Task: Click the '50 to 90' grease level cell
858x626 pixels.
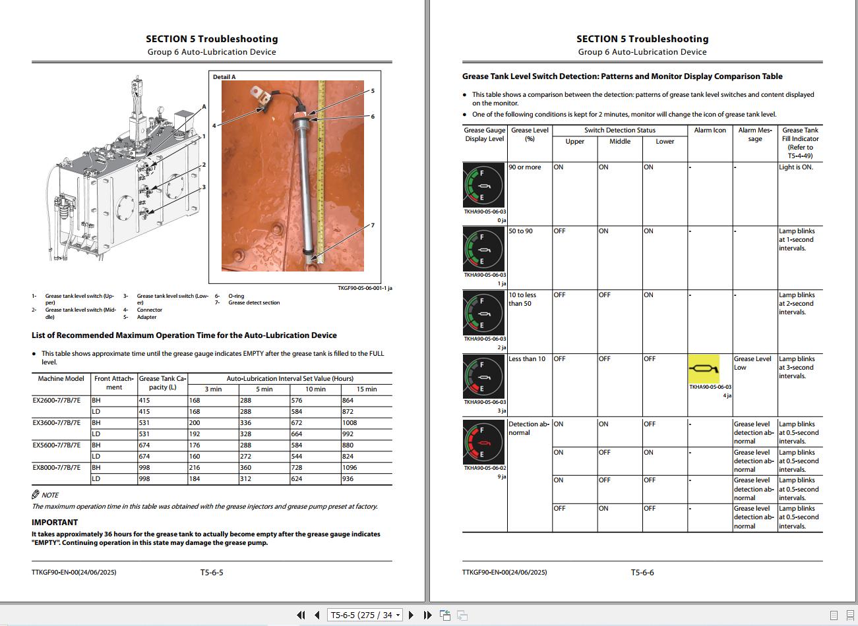Action: (521, 231)
